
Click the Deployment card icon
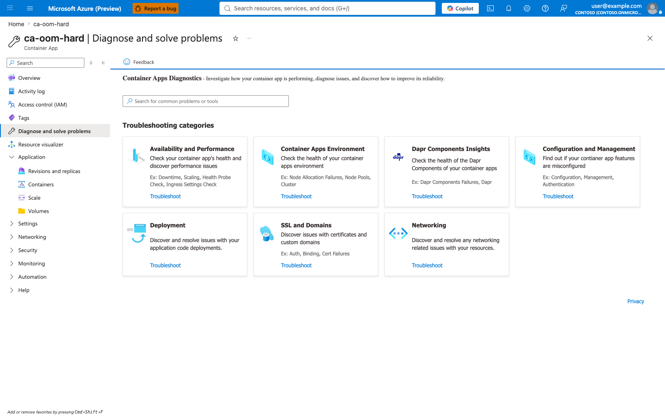(x=137, y=233)
